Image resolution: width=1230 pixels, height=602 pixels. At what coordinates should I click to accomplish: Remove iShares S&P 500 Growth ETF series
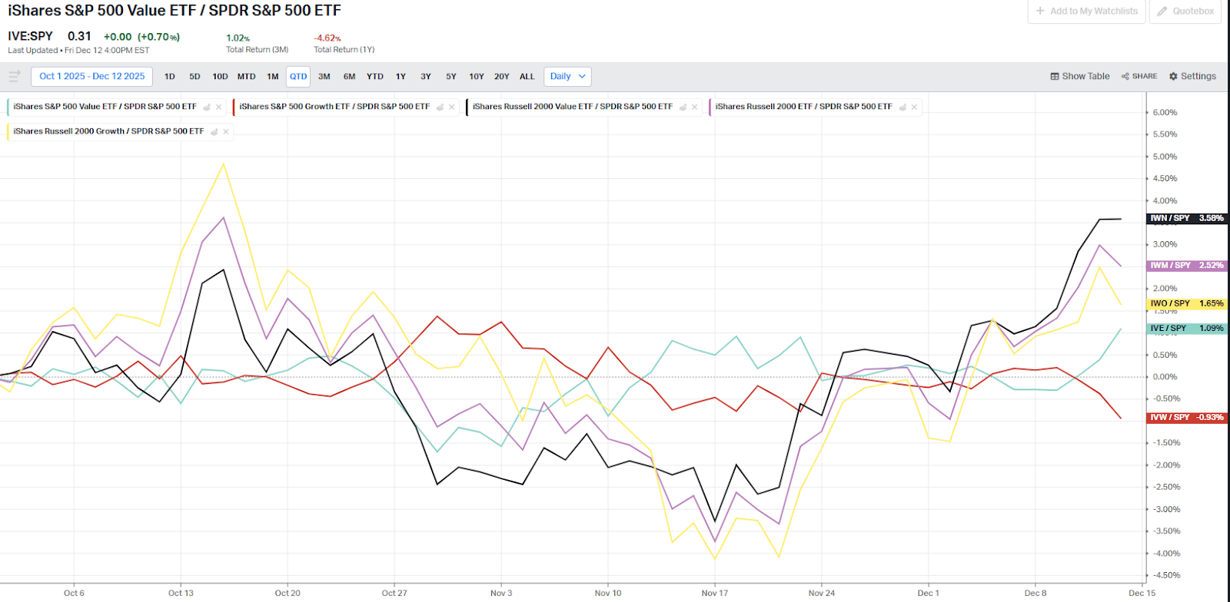click(x=452, y=107)
